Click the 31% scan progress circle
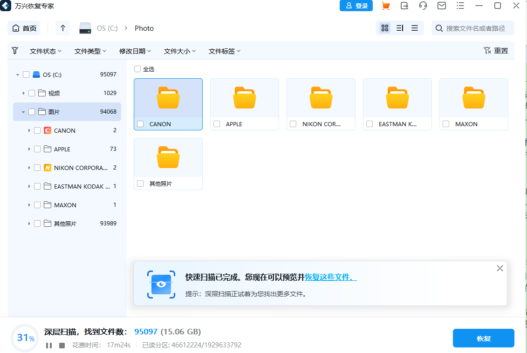This screenshot has height=353, width=527. (25, 338)
